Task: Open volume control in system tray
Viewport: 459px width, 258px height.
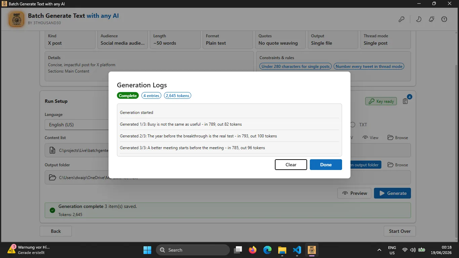Action: (413, 250)
